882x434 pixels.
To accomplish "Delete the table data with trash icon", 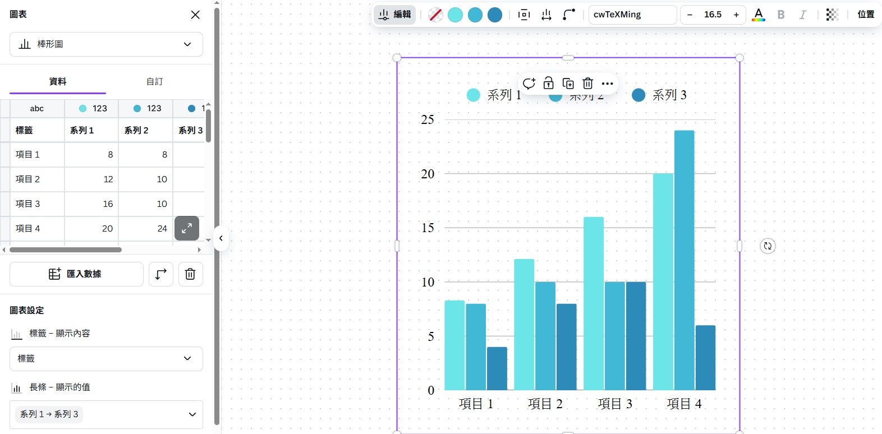I will (190, 274).
